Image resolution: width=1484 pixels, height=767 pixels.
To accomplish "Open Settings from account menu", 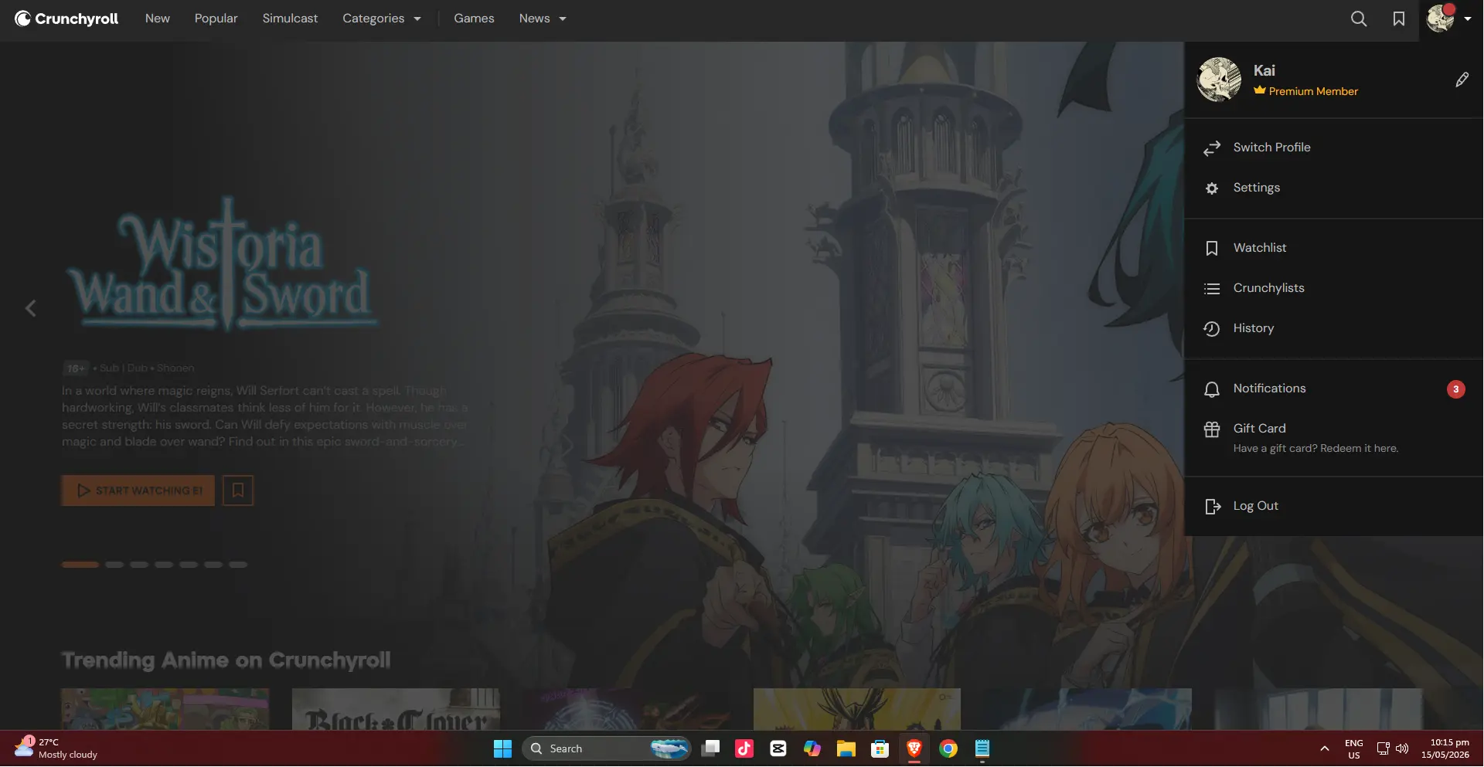I will point(1333,188).
